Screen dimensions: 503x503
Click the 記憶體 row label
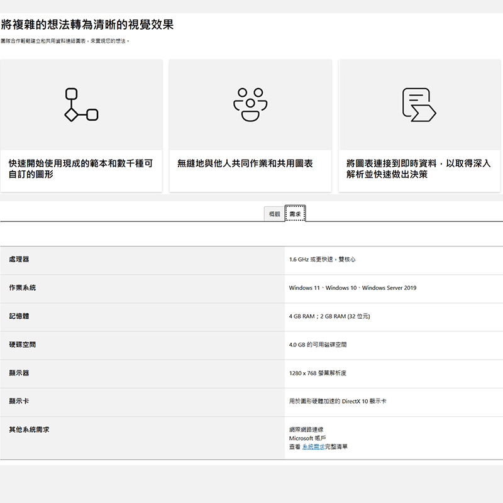[19, 316]
